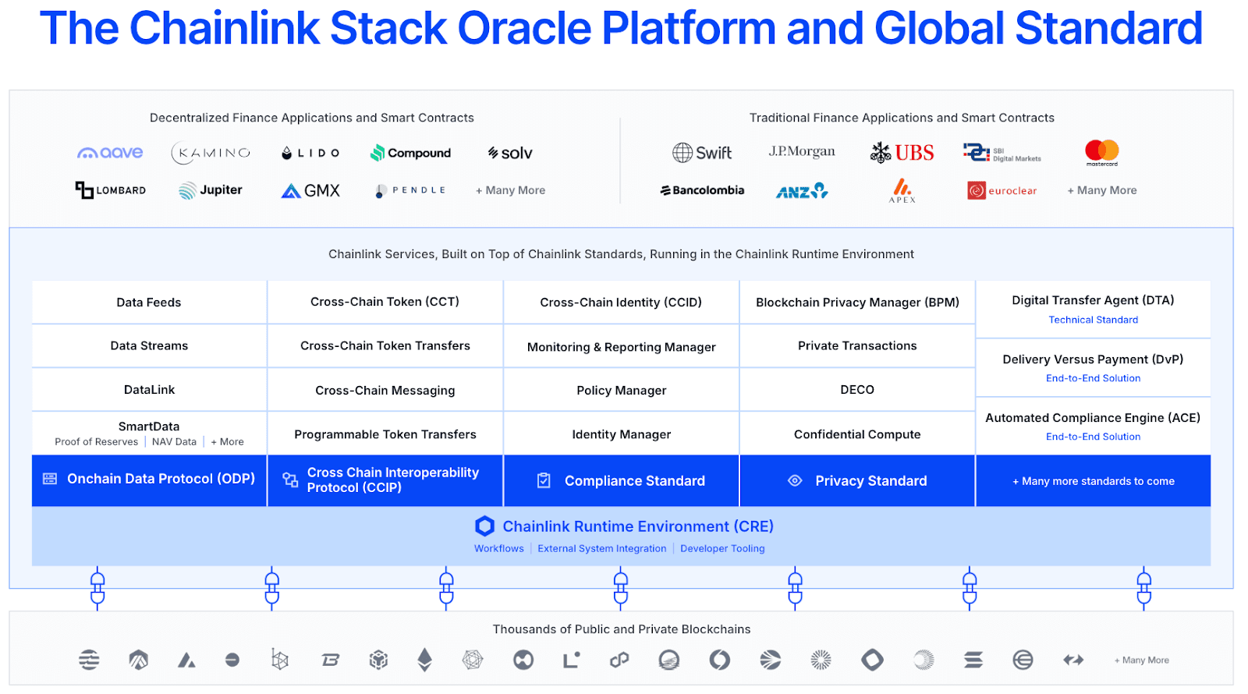Viewport: 1248px width, 694px height.
Task: Click the Privacy Standard eye icon
Action: click(x=795, y=481)
